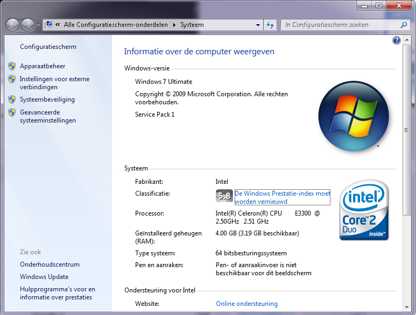
Task: Select the 'Systeem' breadcrumb
Action: (192, 25)
